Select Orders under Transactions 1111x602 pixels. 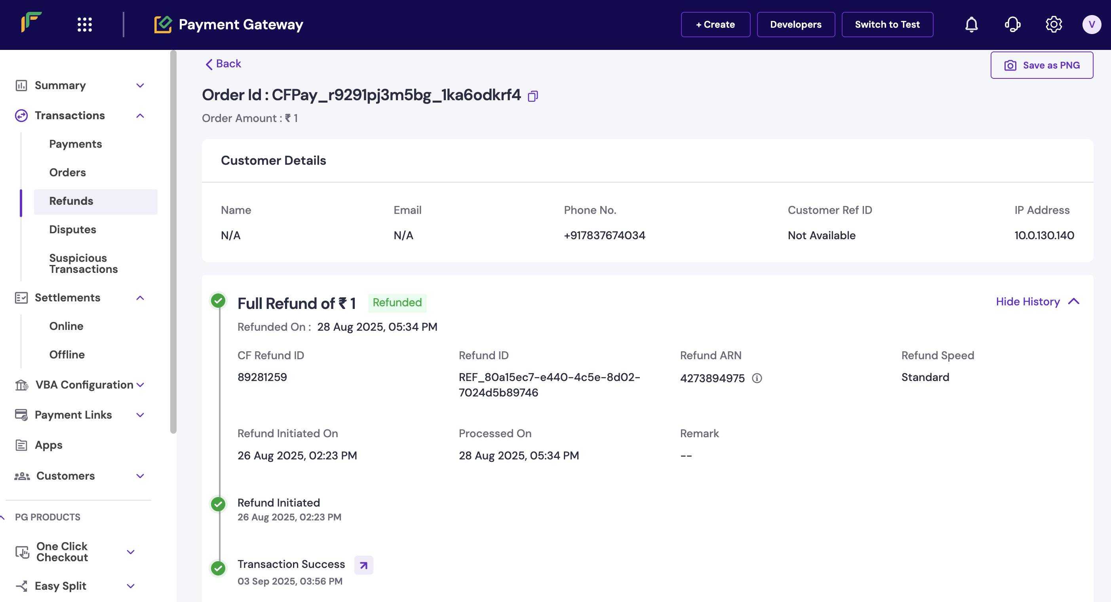coord(67,173)
